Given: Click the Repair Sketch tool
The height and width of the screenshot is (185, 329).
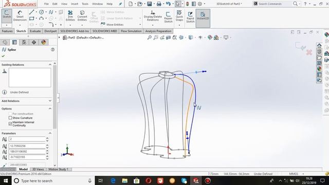Looking at the screenshot, I should click(168, 17).
